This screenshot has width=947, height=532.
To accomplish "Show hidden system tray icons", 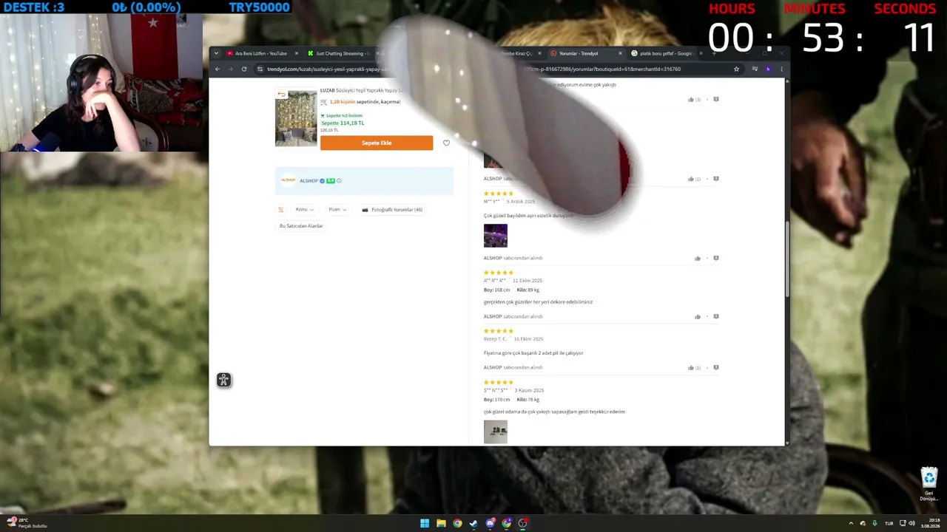I will pyautogui.click(x=851, y=523).
